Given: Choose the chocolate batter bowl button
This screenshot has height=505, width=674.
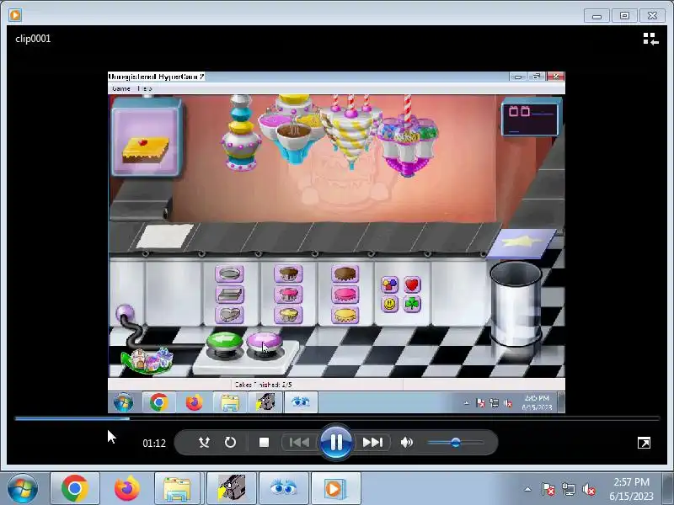Looking at the screenshot, I should [288, 274].
